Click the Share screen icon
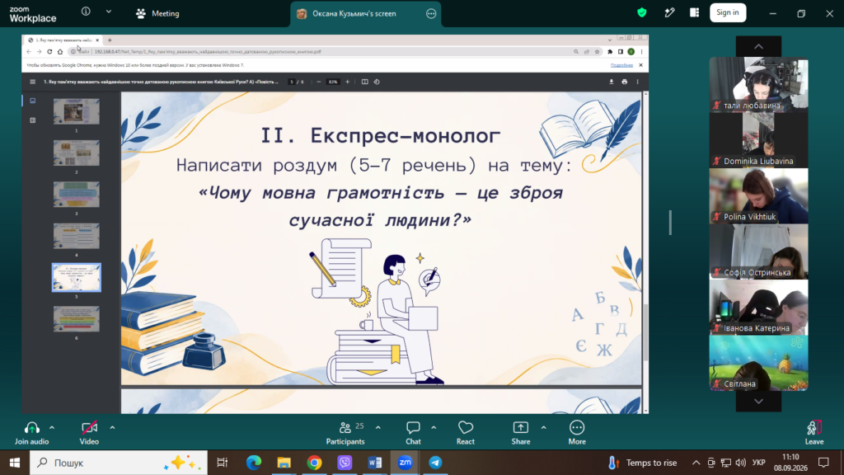 pyautogui.click(x=521, y=433)
